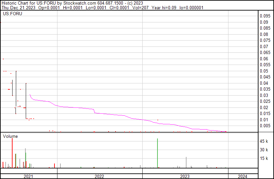The height and width of the screenshot is (179, 274).
Task: Click the tallest green volume bar in 2023
Action: point(157,153)
